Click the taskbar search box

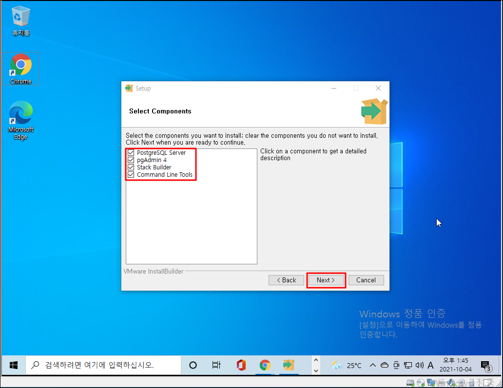(x=103, y=365)
